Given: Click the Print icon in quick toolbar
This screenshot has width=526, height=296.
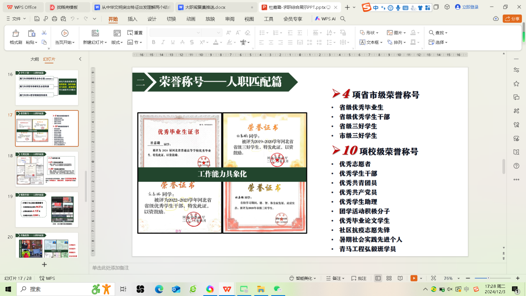Looking at the screenshot, I should click(54, 19).
